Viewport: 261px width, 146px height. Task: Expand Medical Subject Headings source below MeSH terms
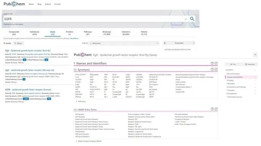tap(89, 141)
